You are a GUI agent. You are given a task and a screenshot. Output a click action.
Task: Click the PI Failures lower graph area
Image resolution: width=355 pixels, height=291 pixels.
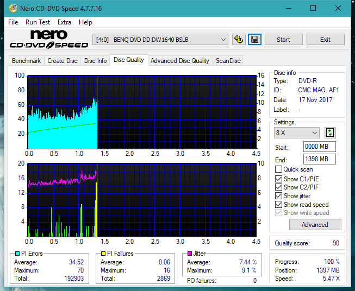142,200
